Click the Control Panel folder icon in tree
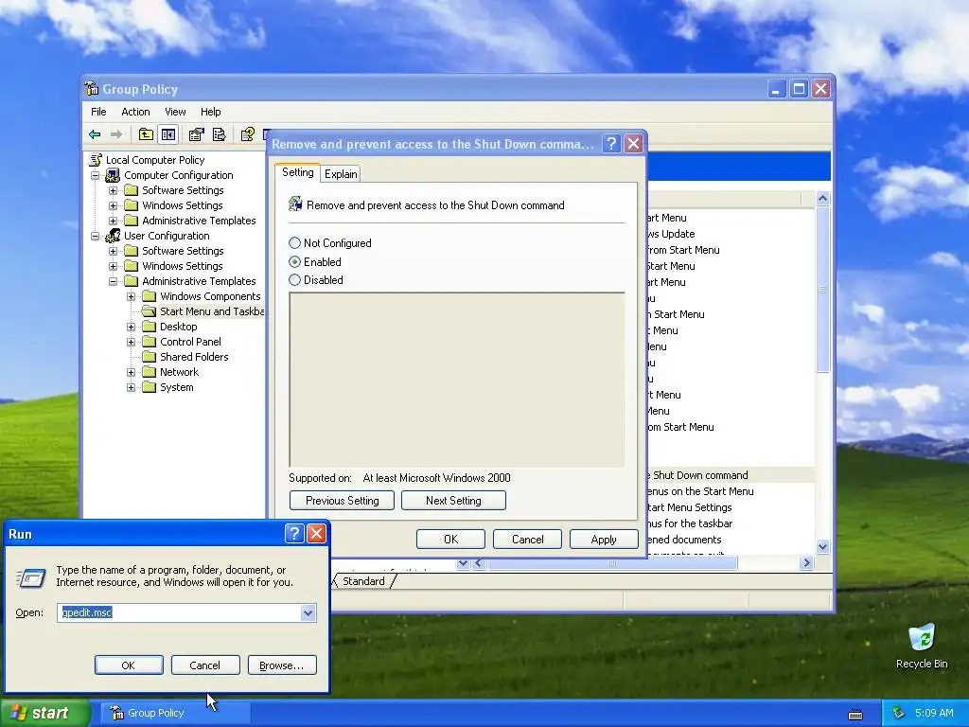The image size is (969, 727). pyautogui.click(x=149, y=342)
